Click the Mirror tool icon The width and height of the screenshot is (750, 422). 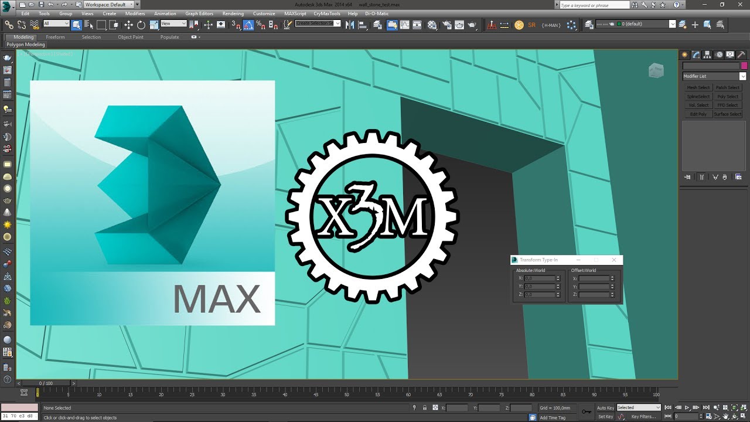(x=350, y=25)
